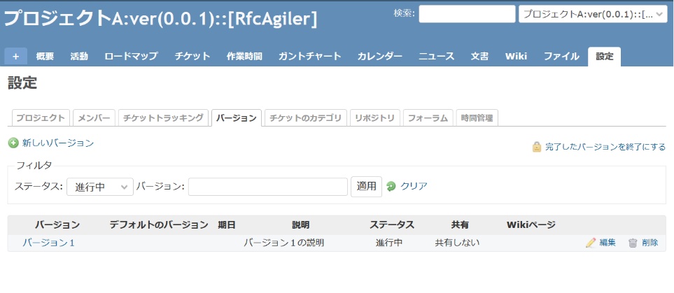This screenshot has width=674, height=293.
Task: Click the バージョン１の説明 cell
Action: coord(283,243)
